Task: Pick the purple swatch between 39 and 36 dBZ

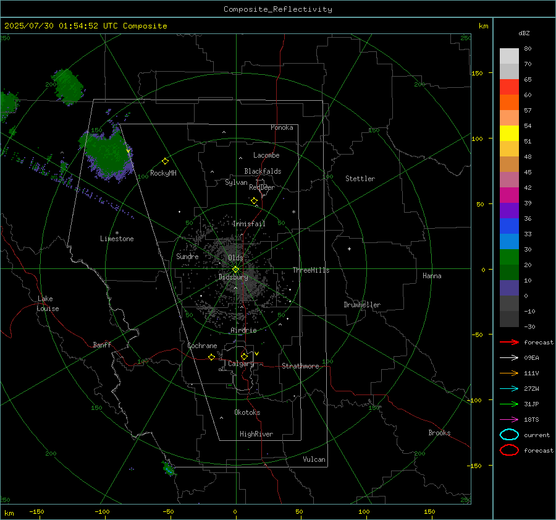Action: pyautogui.click(x=509, y=210)
